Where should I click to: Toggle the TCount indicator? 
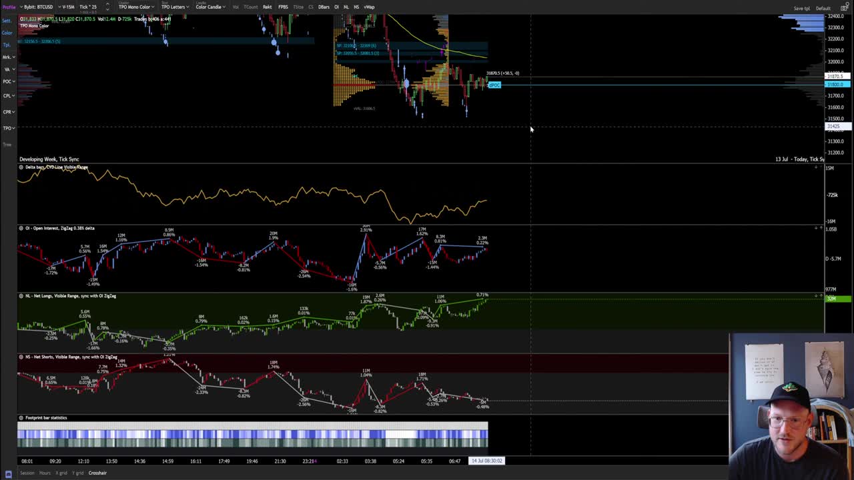251,7
